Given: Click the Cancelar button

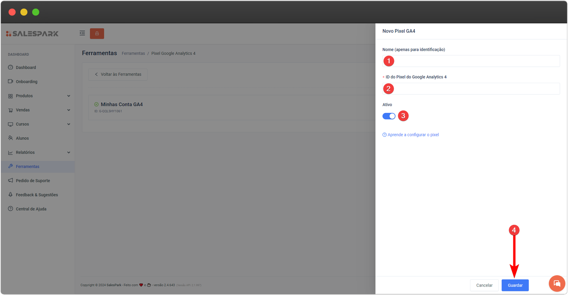Looking at the screenshot, I should 484,285.
